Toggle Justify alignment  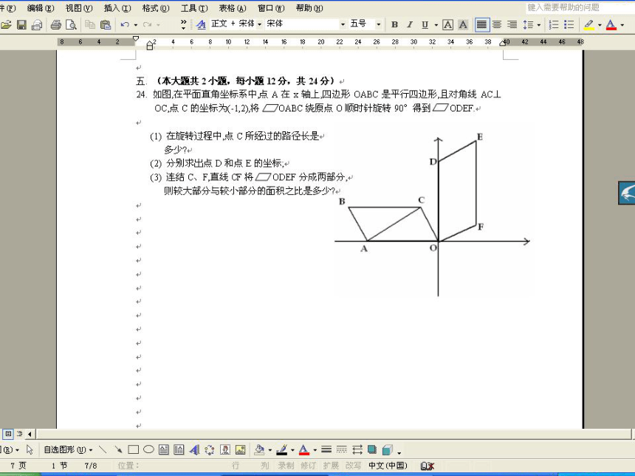(x=482, y=24)
